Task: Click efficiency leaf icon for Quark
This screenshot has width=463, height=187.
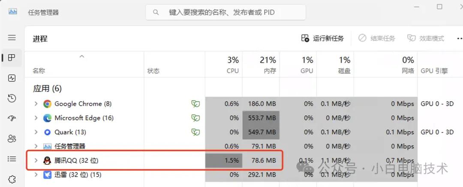Action: pyautogui.click(x=195, y=132)
